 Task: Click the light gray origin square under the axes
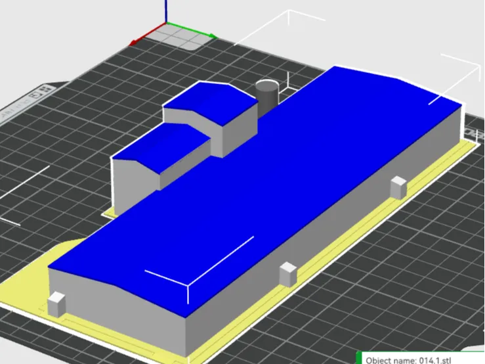pyautogui.click(x=181, y=37)
